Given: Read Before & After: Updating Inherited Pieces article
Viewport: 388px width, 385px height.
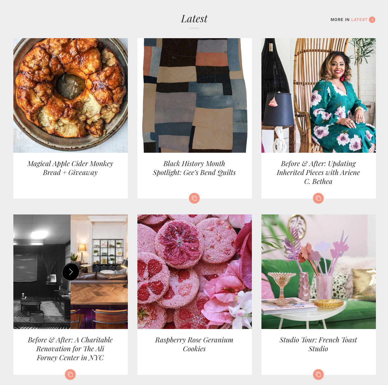Looking at the screenshot, I should point(318,172).
